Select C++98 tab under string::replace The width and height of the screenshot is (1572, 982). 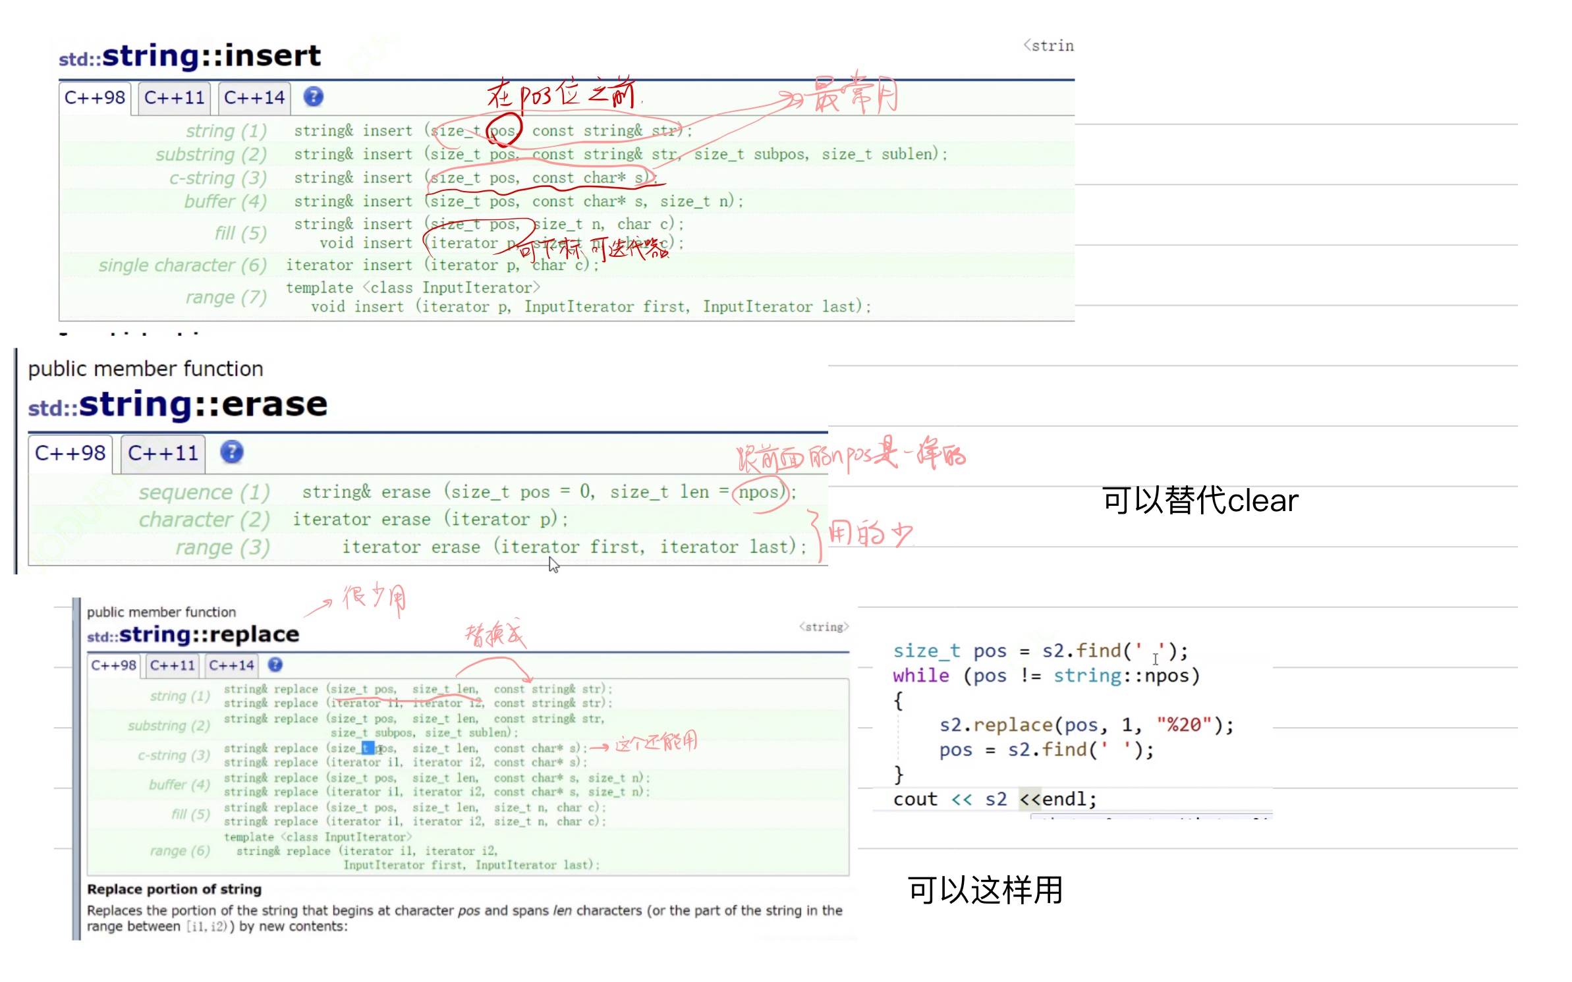[x=113, y=665]
